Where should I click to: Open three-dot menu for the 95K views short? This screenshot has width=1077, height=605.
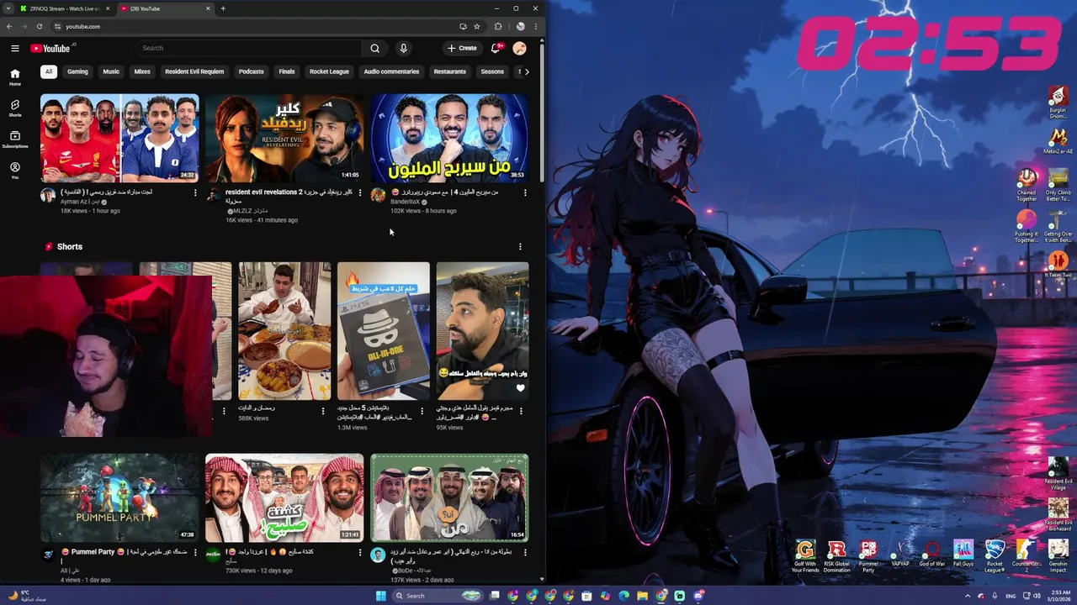pyautogui.click(x=522, y=411)
